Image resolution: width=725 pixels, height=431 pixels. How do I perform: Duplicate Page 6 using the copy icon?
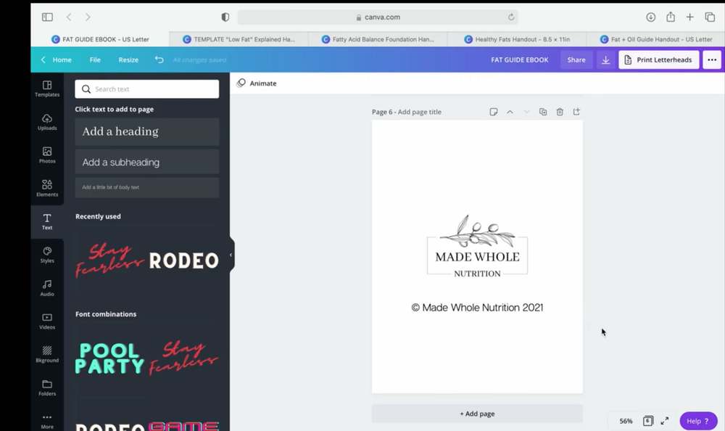[x=543, y=112]
